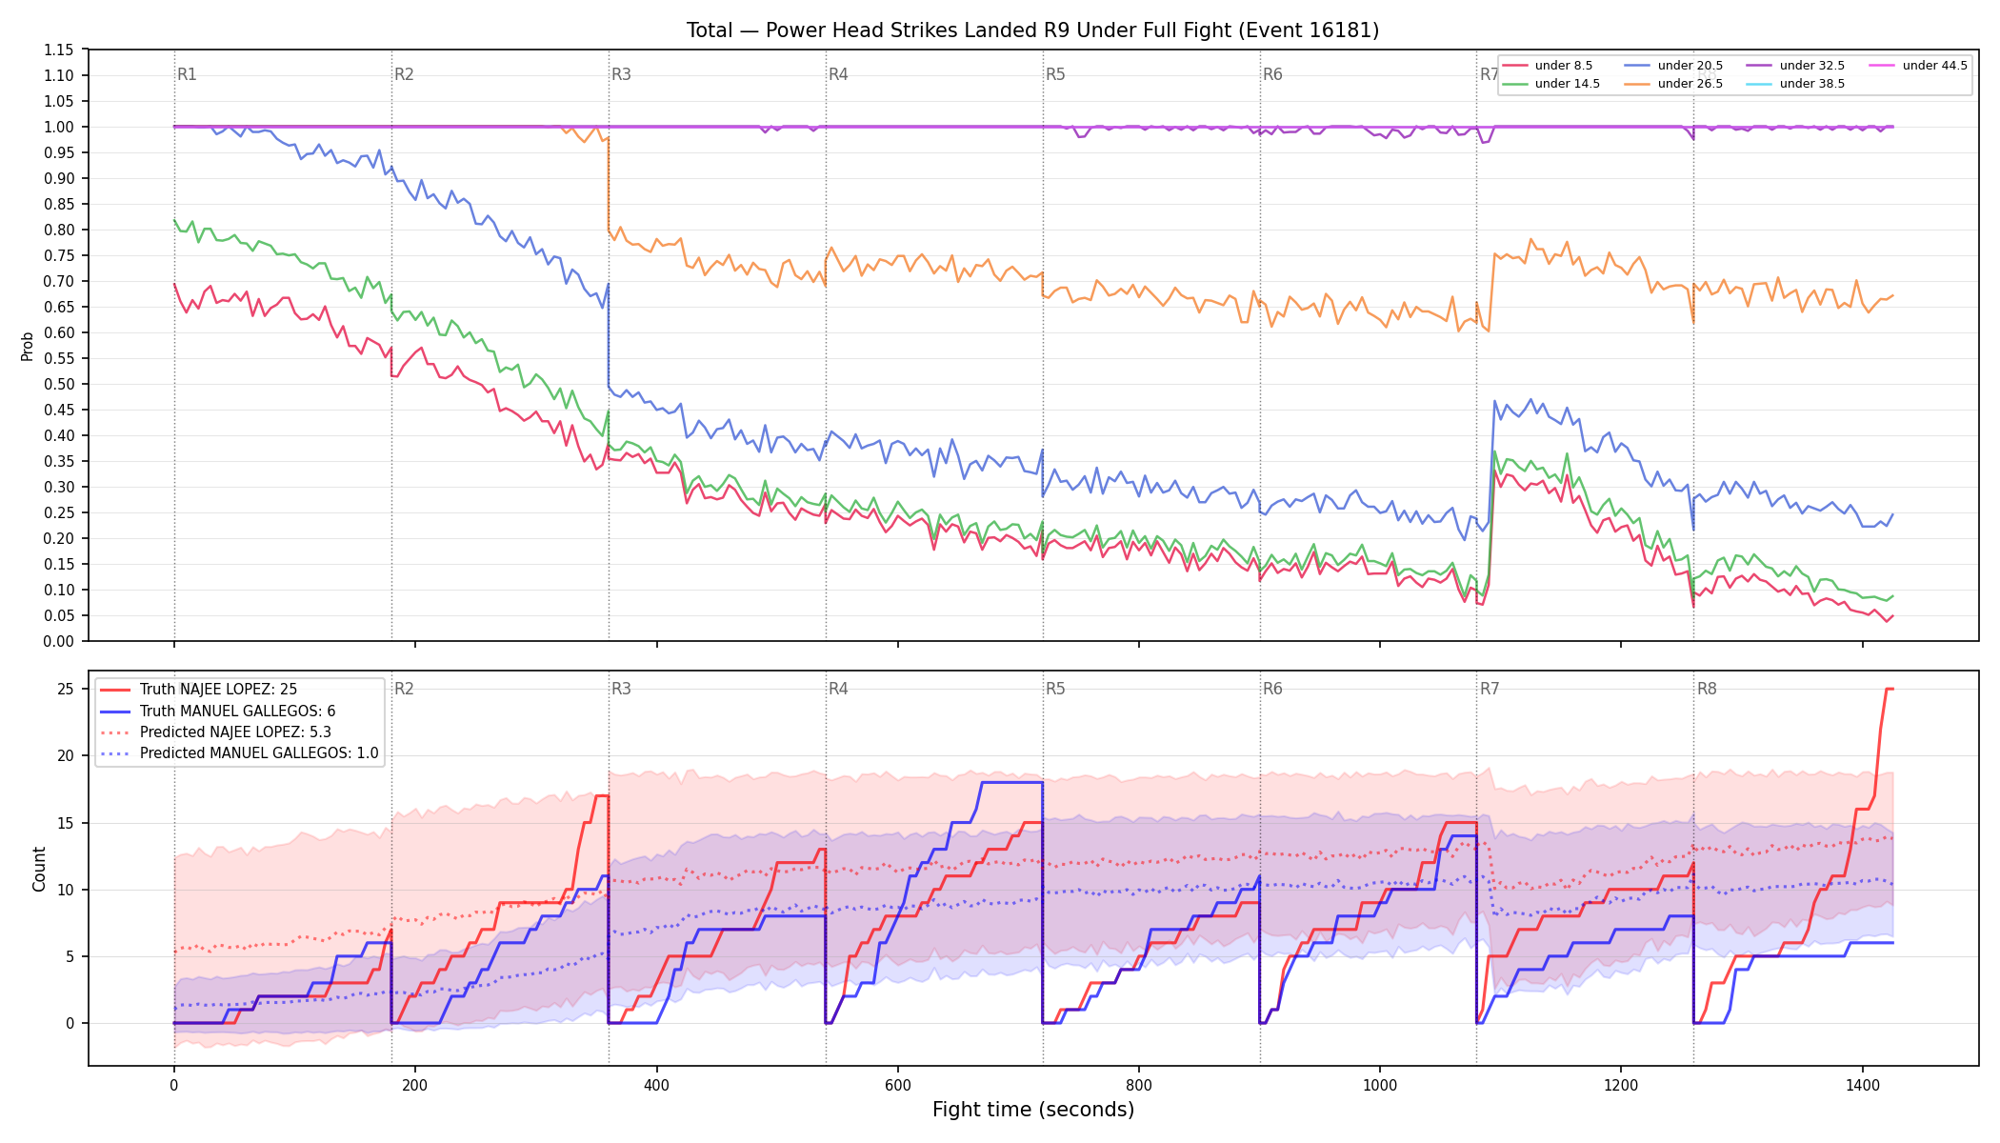Click the 0.50 tick on Prob axis
2000x1143 pixels.
tap(59, 384)
